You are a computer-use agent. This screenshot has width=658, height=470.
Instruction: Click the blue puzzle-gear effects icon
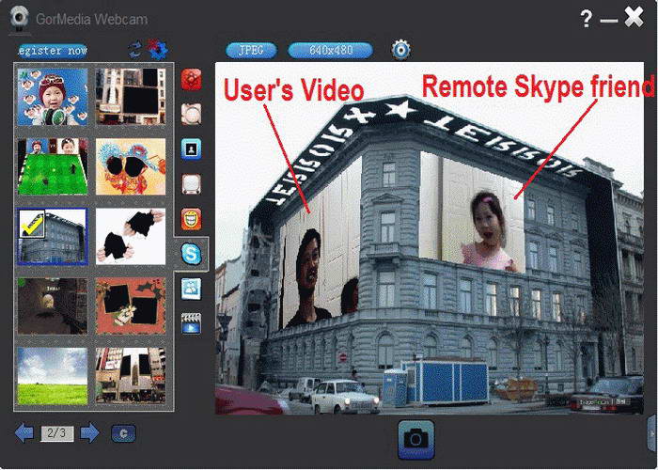coord(157,49)
